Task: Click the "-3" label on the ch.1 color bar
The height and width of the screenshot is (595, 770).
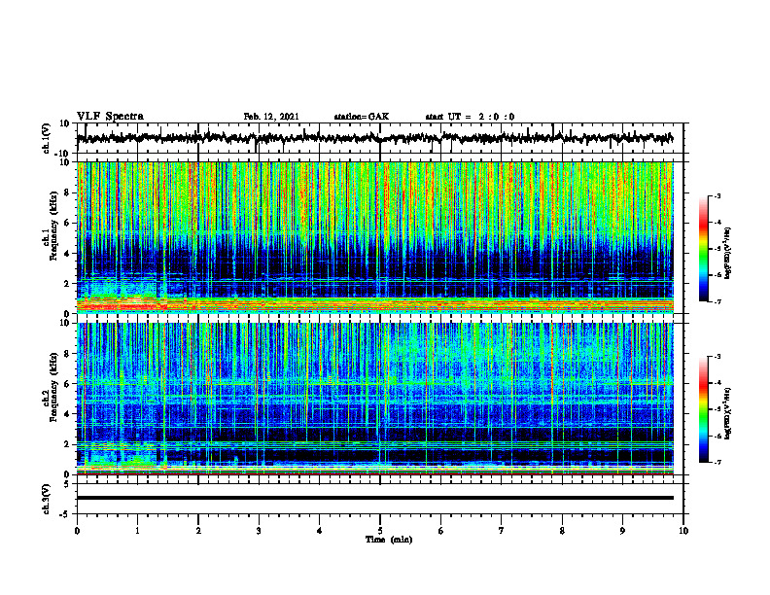Action: click(717, 195)
